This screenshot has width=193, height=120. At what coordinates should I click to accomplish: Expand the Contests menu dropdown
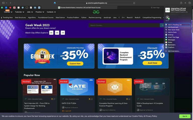(x=51, y=12)
